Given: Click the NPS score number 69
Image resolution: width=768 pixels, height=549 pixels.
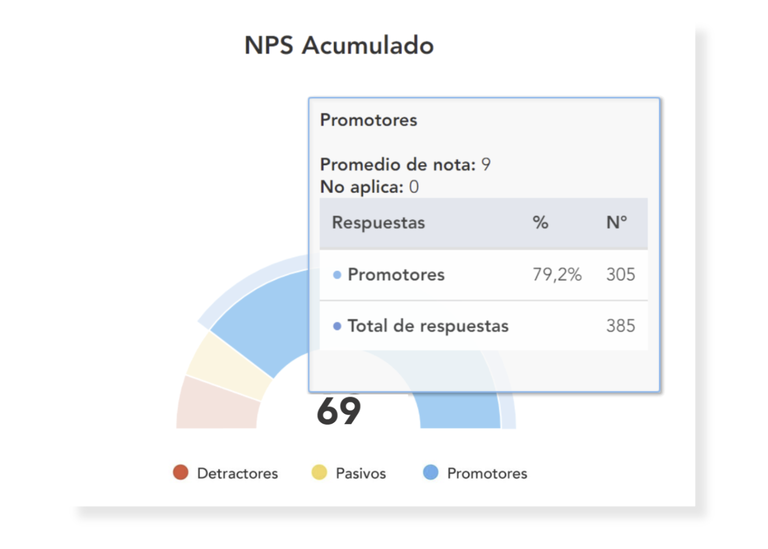Looking at the screenshot, I should click(339, 411).
